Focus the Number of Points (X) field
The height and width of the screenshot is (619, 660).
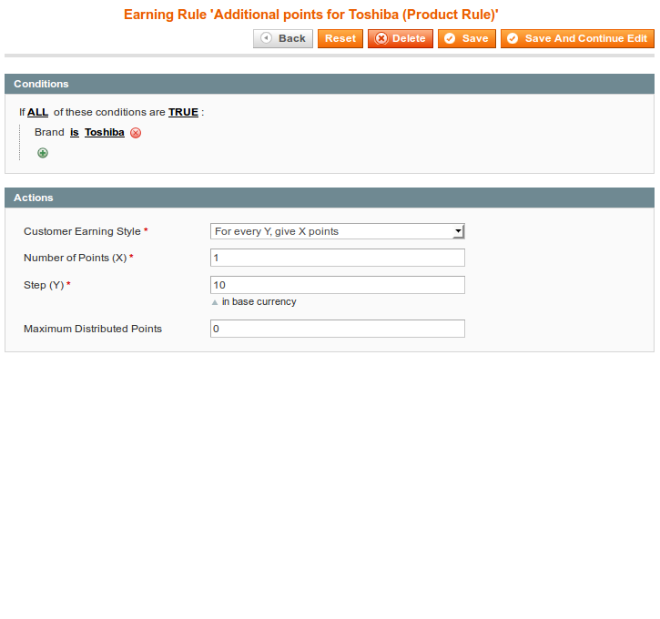[x=338, y=258]
